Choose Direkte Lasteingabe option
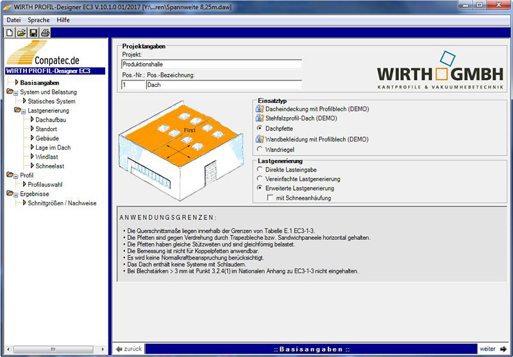The height and width of the screenshot is (357, 513). point(260,170)
